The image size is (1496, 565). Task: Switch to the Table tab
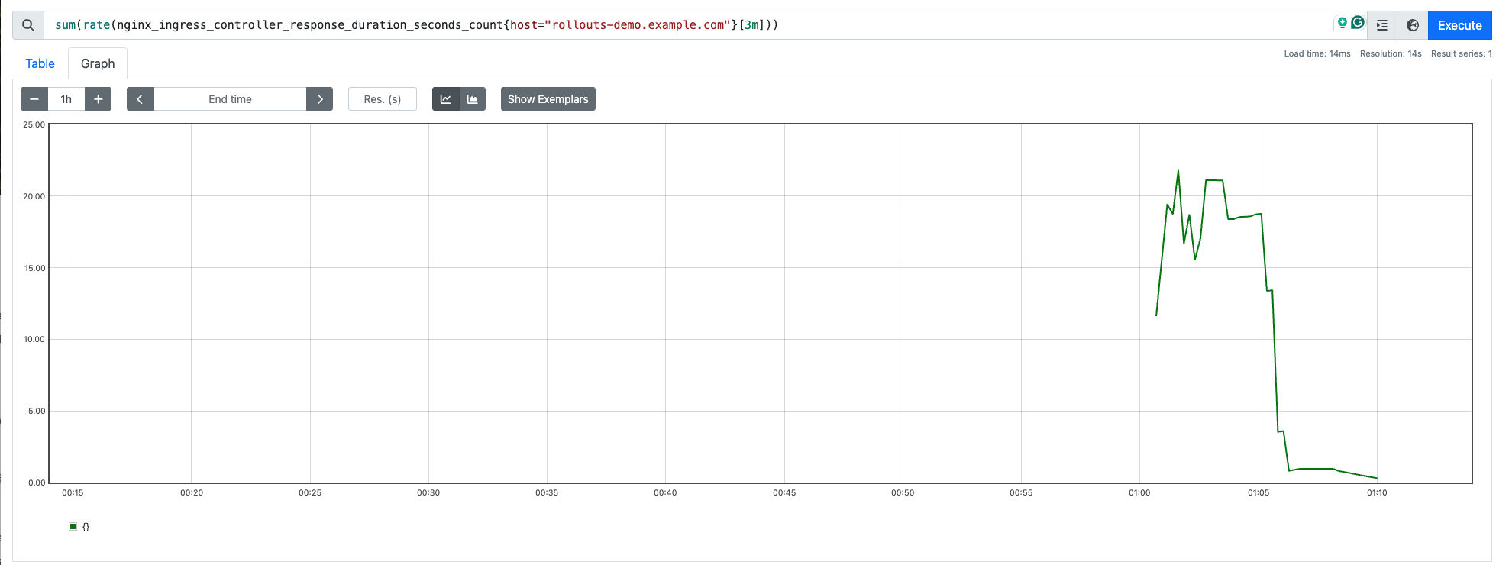point(40,63)
